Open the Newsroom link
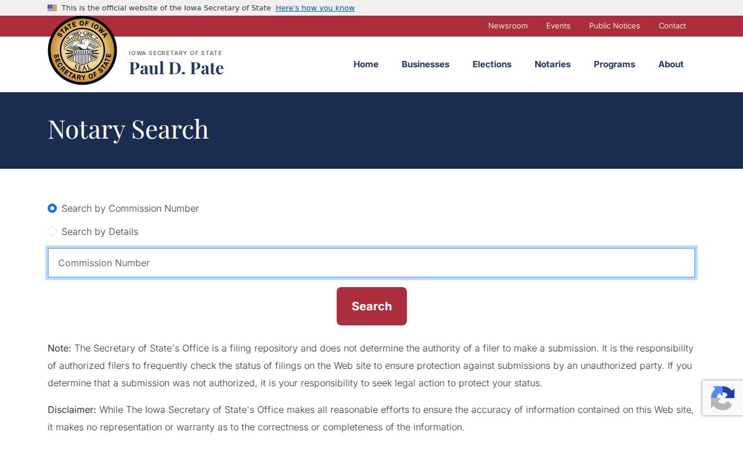 click(508, 26)
